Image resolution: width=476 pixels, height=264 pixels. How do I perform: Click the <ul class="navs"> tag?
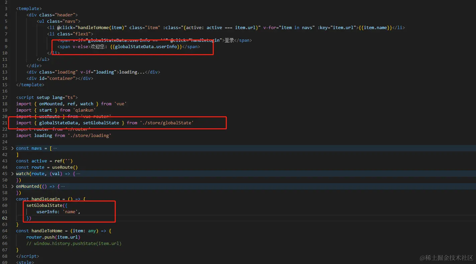click(x=59, y=21)
